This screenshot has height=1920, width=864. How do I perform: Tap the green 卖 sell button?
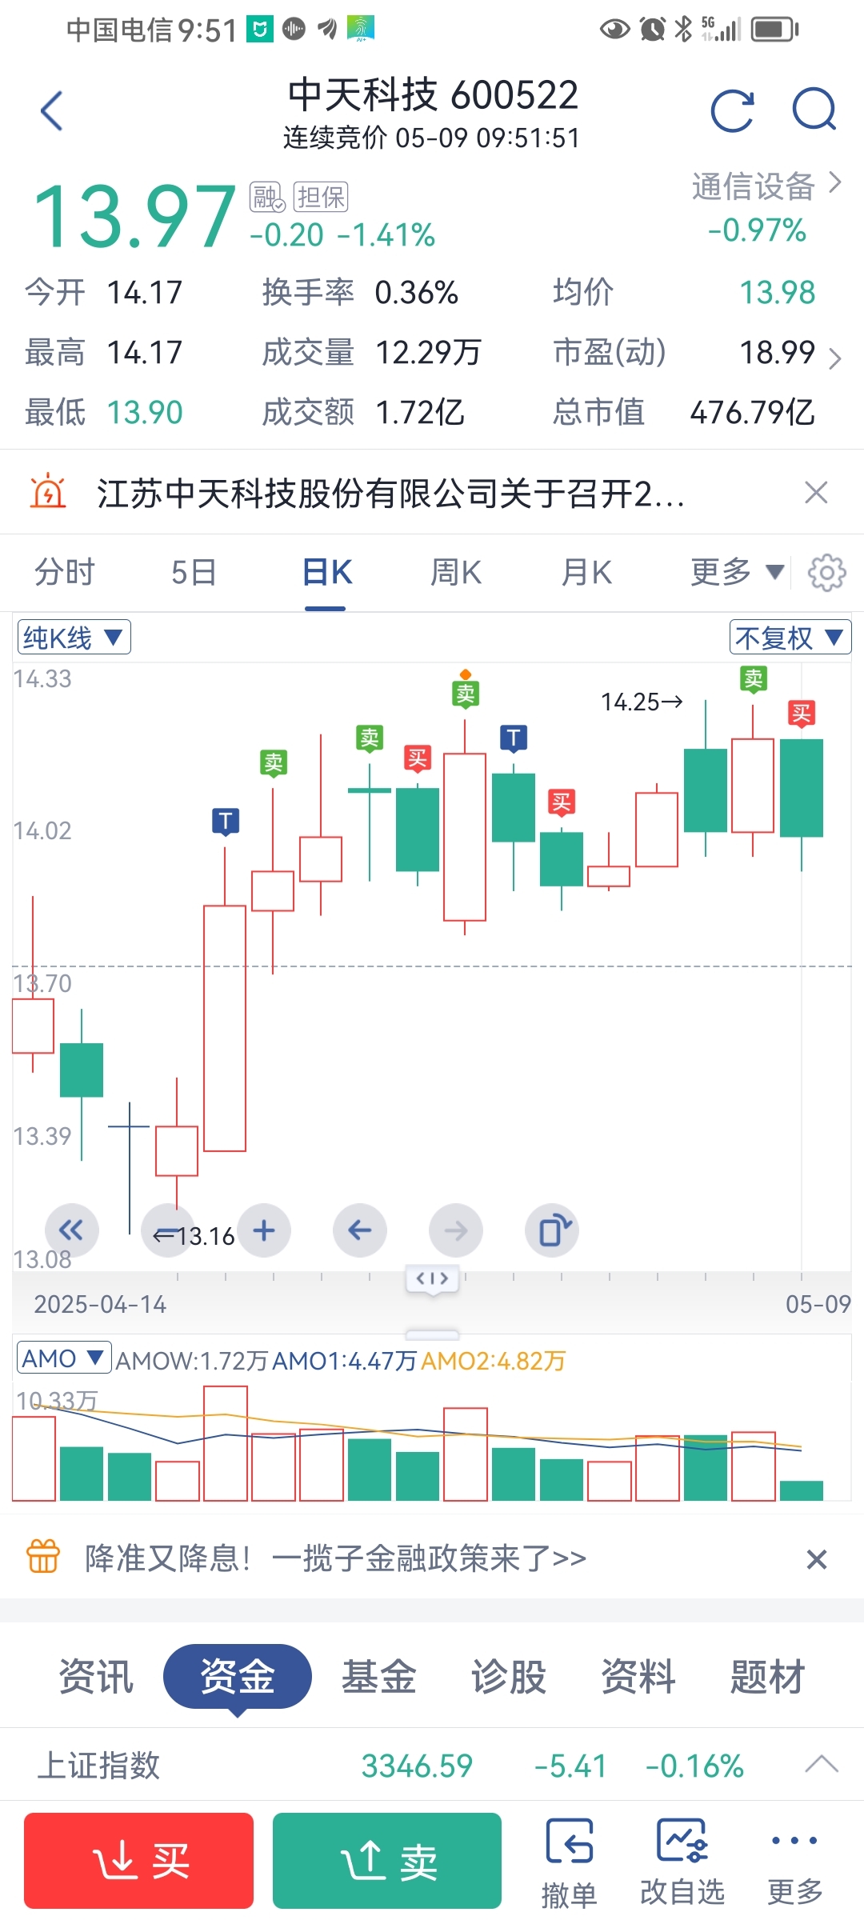387,1861
